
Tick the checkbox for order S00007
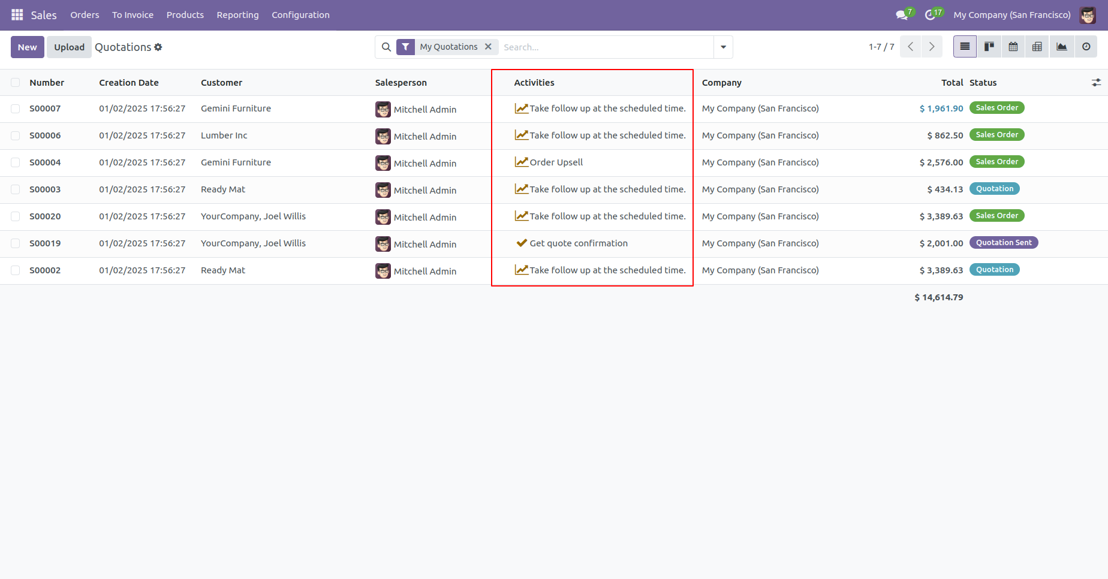tap(16, 108)
